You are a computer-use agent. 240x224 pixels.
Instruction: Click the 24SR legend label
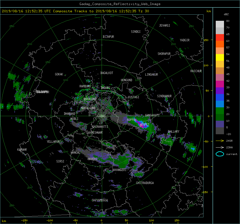(229, 141)
